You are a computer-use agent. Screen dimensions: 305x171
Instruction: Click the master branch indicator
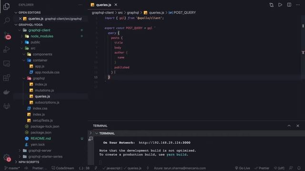pos(12,168)
